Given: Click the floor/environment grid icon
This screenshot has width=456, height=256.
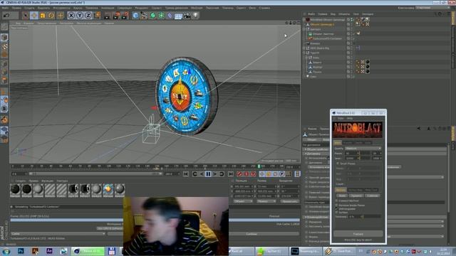Looking at the screenshot, I should pyautogui.click(x=178, y=16).
